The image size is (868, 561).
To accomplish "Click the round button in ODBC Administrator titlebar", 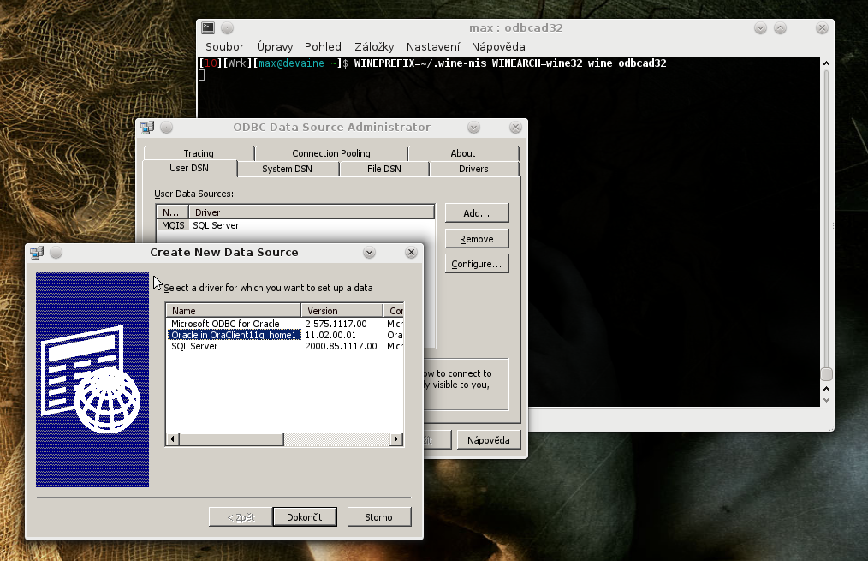I will 167,128.
